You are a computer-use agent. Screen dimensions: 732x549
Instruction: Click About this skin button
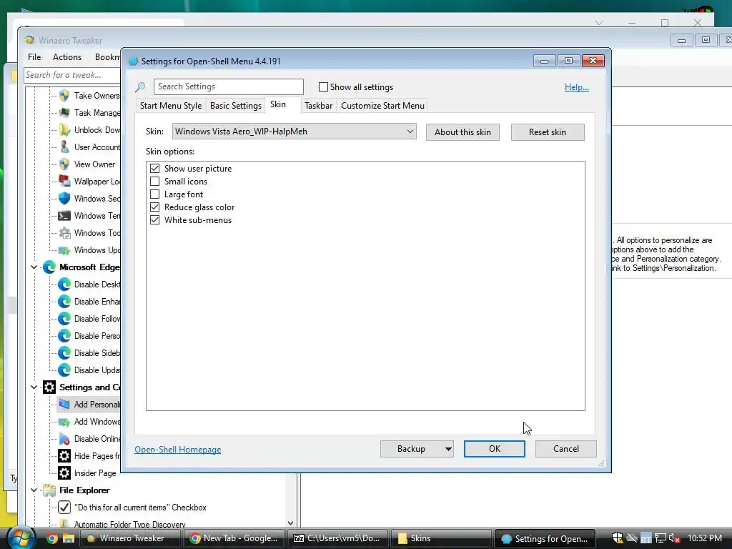tap(463, 132)
